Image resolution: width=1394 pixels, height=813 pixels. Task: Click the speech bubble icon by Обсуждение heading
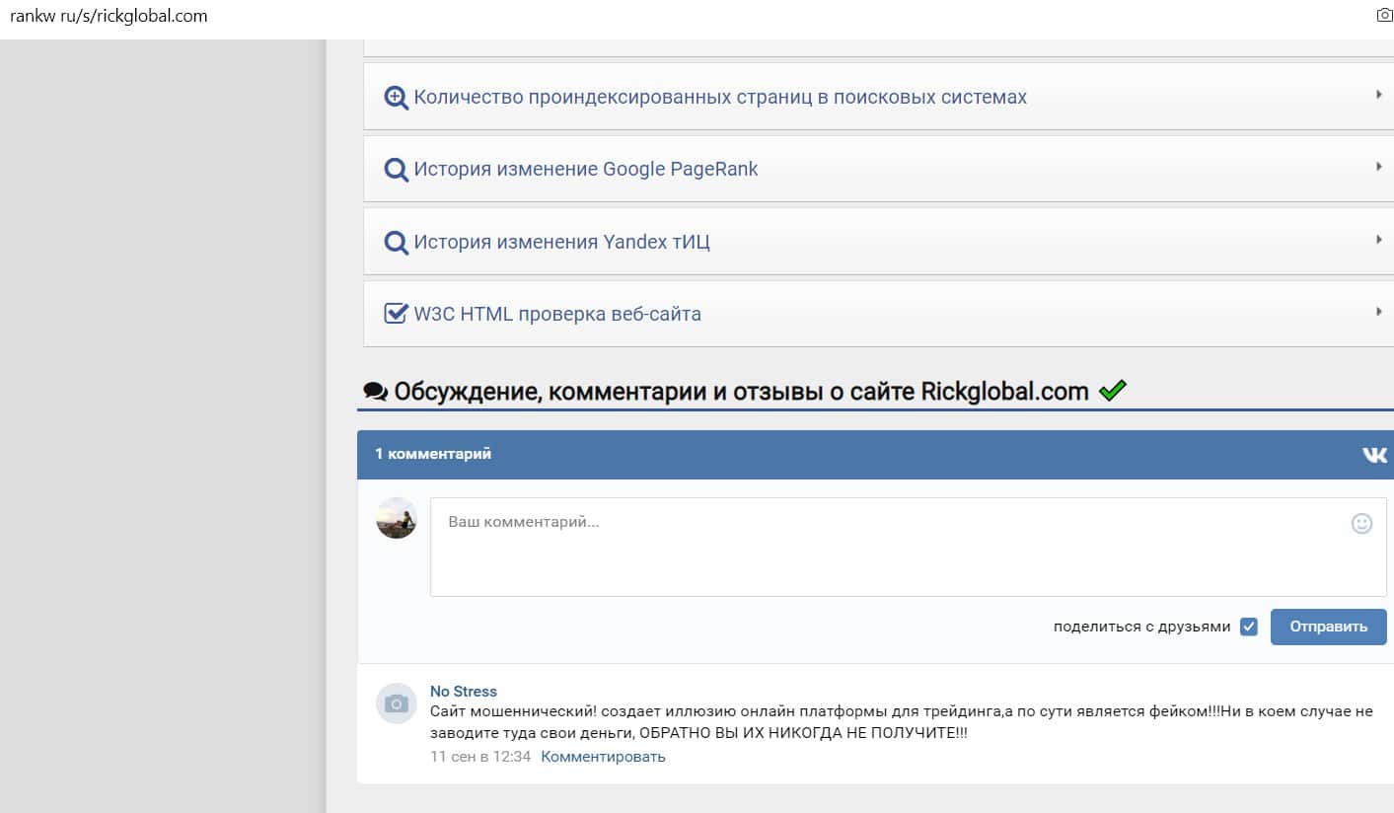(x=375, y=392)
